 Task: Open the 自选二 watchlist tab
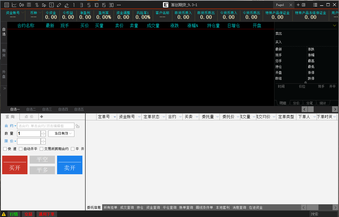[x=31, y=109]
